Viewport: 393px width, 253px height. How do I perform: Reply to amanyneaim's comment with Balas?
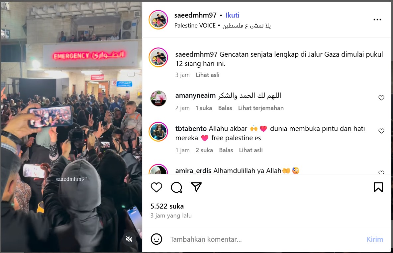tap(225, 108)
